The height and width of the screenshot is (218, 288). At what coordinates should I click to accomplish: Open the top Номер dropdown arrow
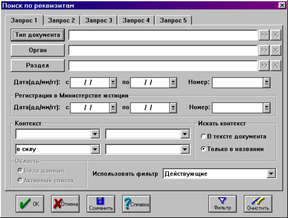[x=267, y=82]
